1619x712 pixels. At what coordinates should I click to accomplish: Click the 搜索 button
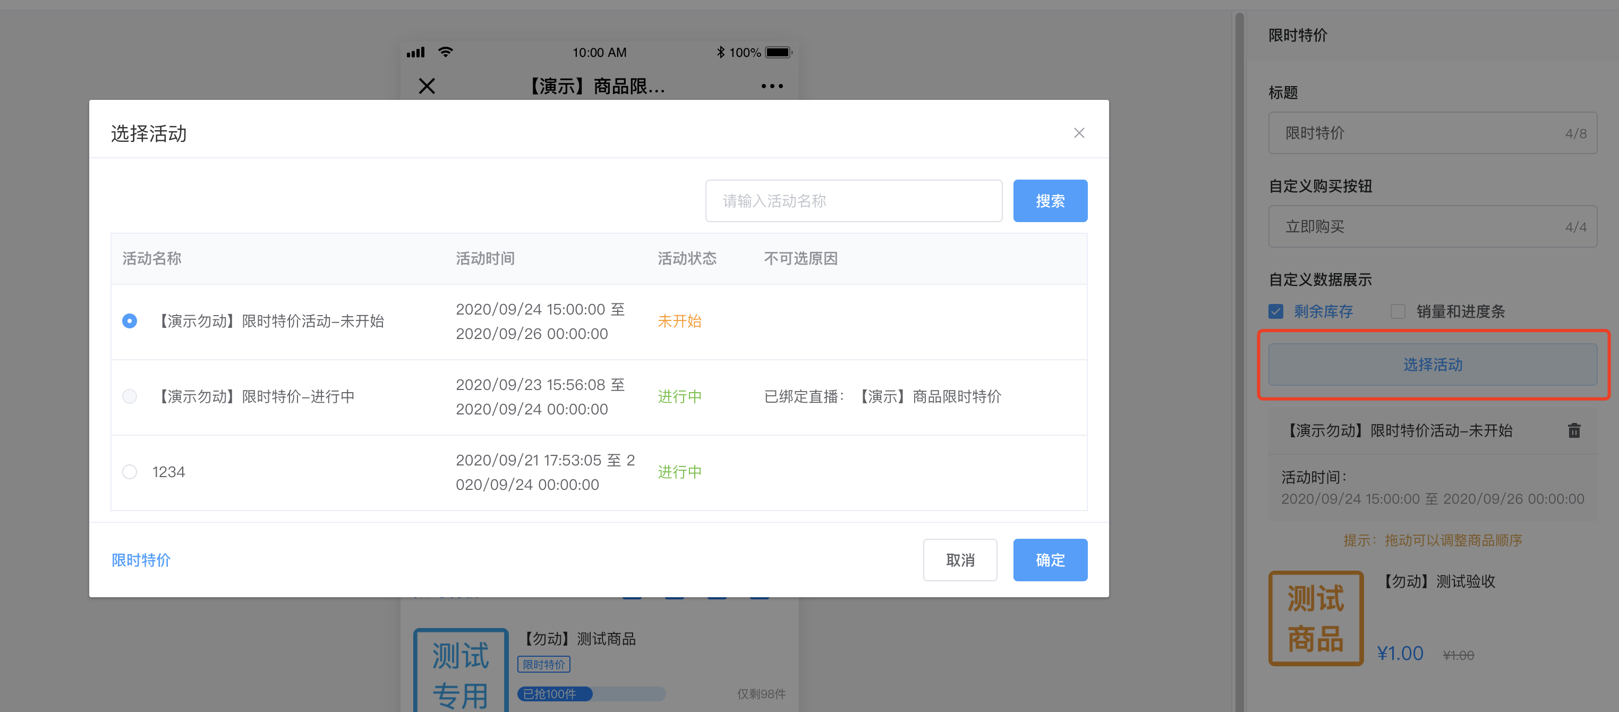pos(1050,201)
